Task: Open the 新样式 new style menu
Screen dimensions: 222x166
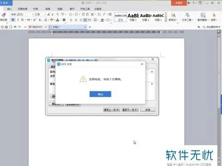Action: (x=173, y=17)
